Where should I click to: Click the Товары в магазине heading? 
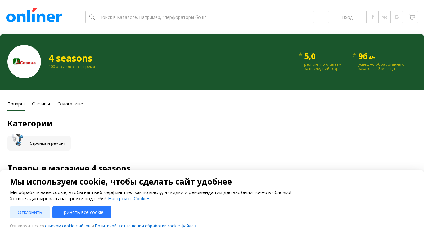click(x=69, y=168)
